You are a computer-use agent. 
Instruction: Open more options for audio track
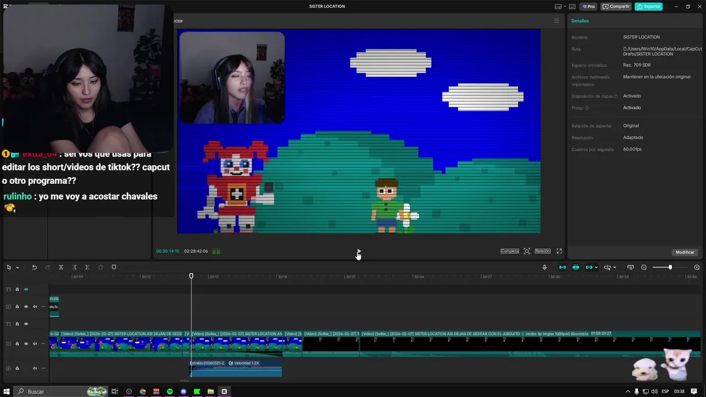pyautogui.click(x=44, y=368)
